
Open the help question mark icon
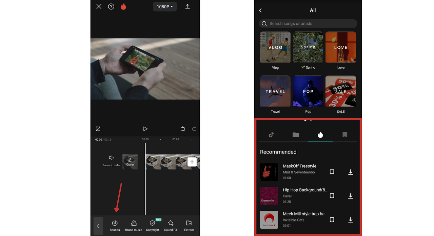pos(111,6)
